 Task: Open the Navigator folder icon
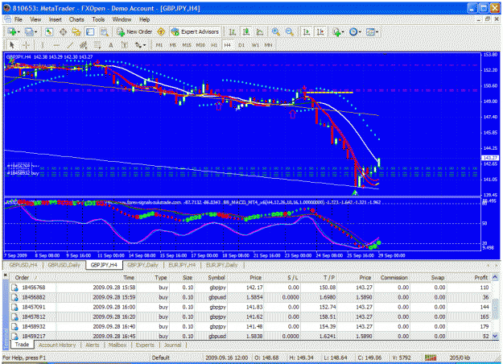click(76, 31)
